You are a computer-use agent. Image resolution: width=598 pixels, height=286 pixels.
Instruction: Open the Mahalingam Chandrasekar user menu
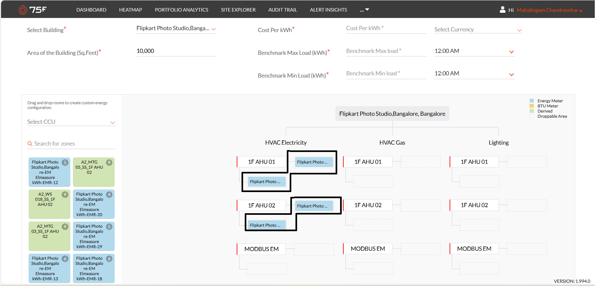pos(549,10)
